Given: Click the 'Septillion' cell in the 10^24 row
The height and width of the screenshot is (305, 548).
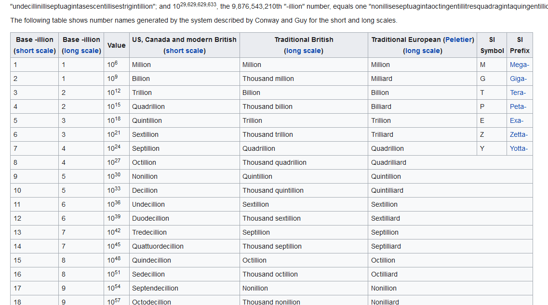Looking at the screenshot, I should tap(185, 148).
